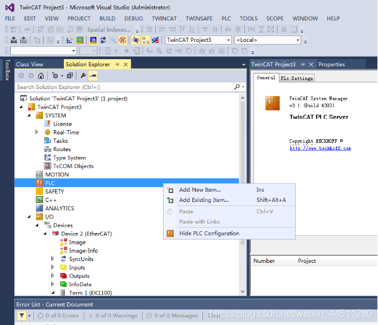Click Spatial Indexes... toolbar button
378x325 pixels.
[x=109, y=30]
